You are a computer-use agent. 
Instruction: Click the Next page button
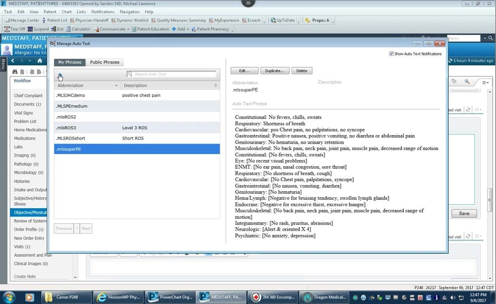point(86,228)
